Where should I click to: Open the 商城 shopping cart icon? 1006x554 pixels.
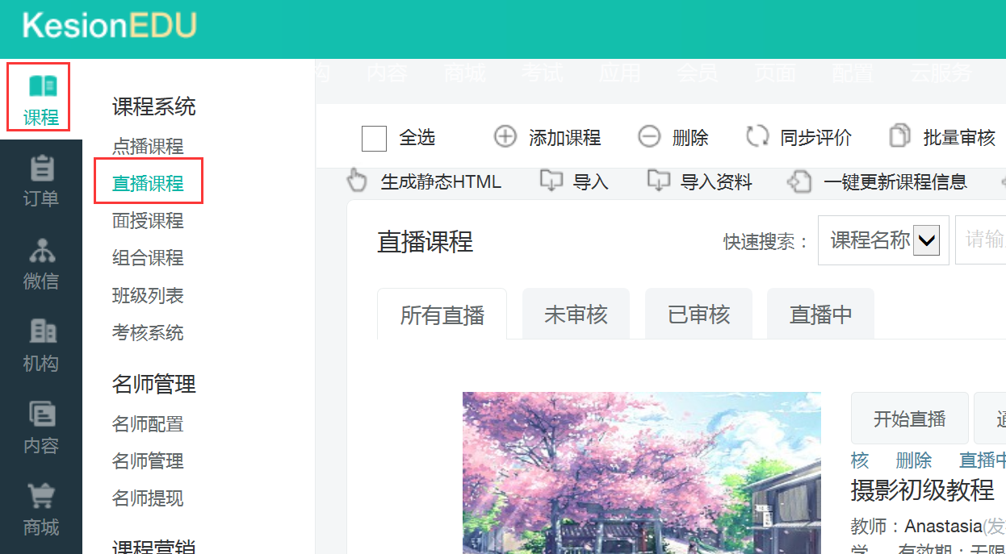41,496
